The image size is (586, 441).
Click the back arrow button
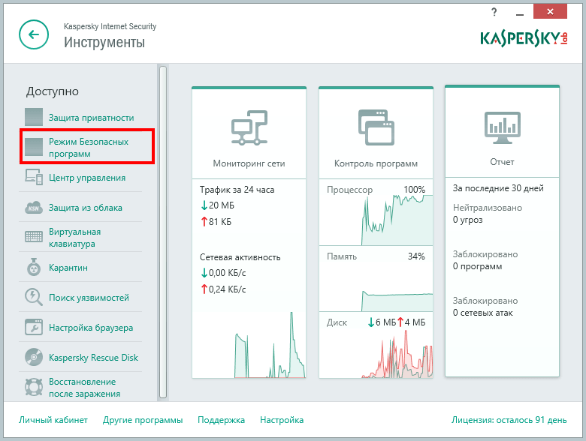coord(34,34)
